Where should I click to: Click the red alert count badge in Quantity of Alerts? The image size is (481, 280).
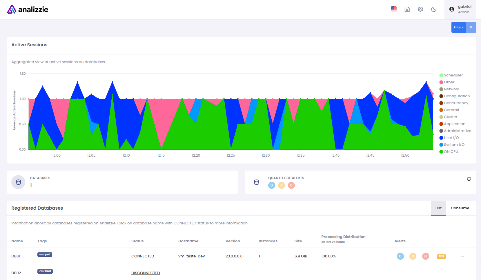coord(291,185)
